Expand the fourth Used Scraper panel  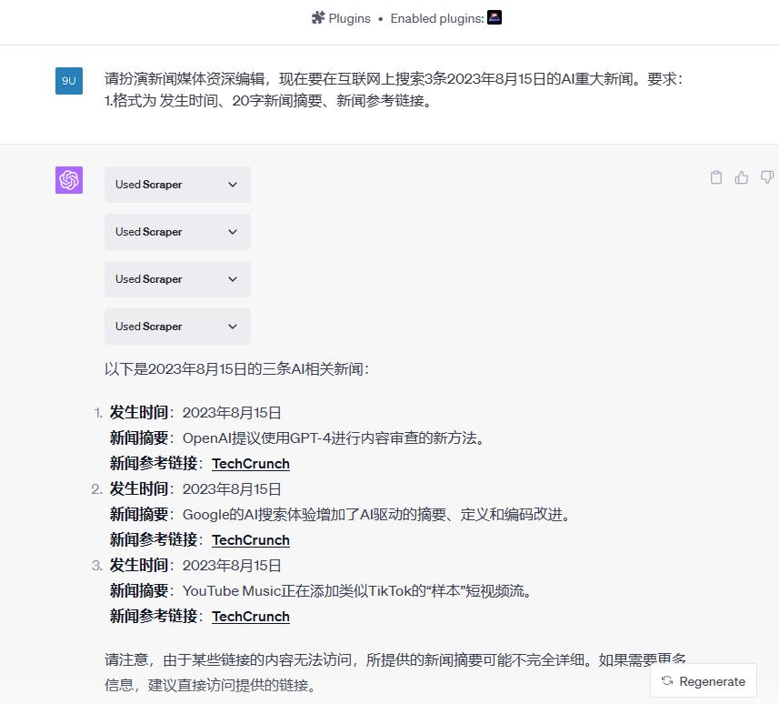[x=177, y=327]
